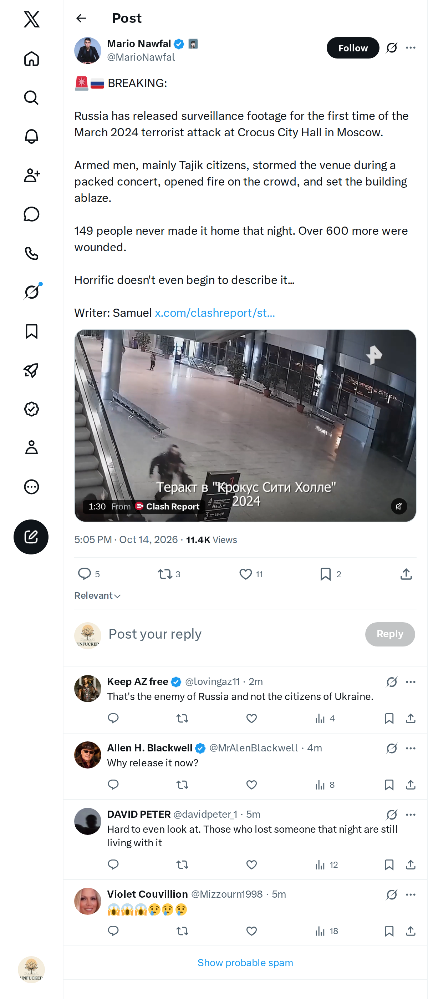
Task: Open Notifications bell in sidebar
Action: click(x=31, y=137)
